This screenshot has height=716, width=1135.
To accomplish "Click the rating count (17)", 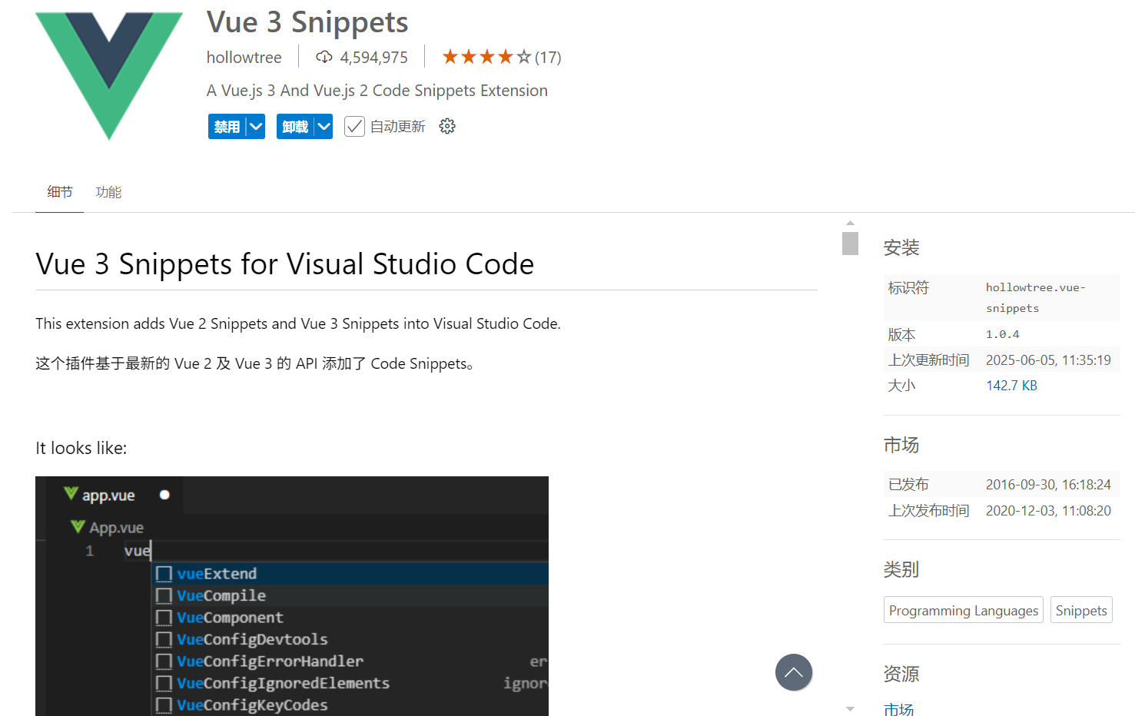I will pyautogui.click(x=548, y=58).
